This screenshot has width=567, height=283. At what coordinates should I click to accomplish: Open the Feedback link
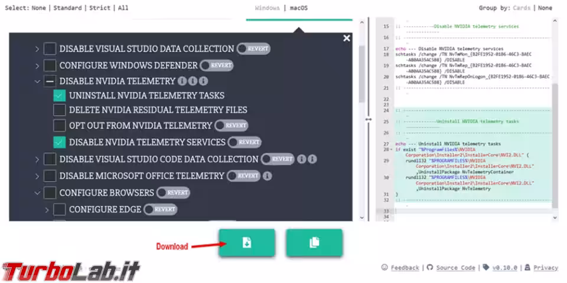point(405,268)
